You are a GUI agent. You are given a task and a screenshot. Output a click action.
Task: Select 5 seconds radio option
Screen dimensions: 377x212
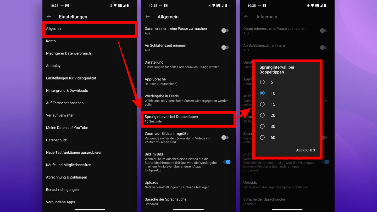pyautogui.click(x=262, y=82)
